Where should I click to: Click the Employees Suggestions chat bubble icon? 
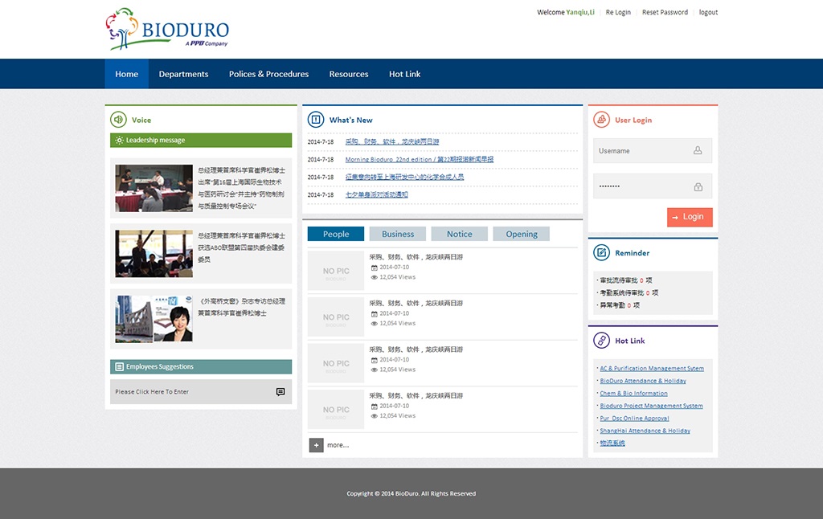point(280,392)
